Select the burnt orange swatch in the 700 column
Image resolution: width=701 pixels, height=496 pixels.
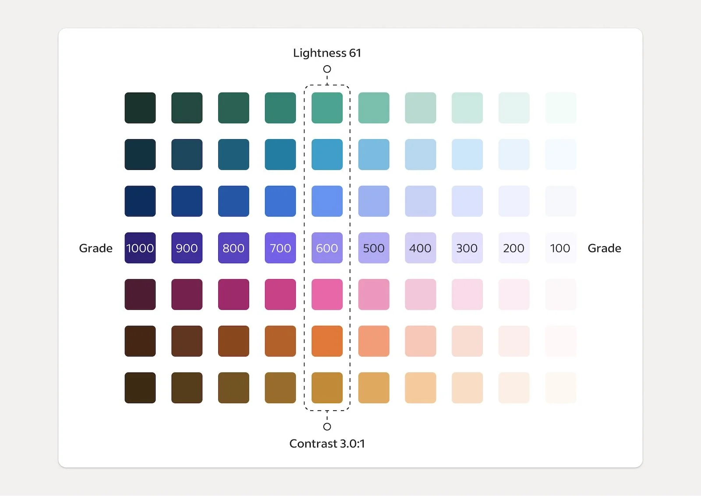280,341
